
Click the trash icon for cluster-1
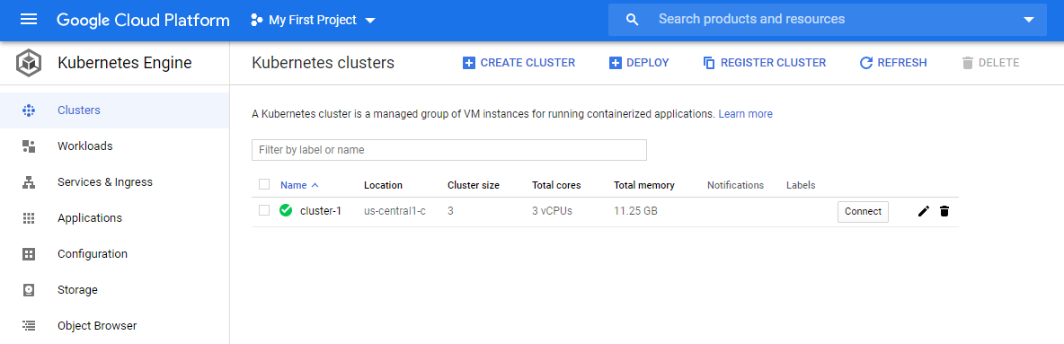click(x=944, y=212)
